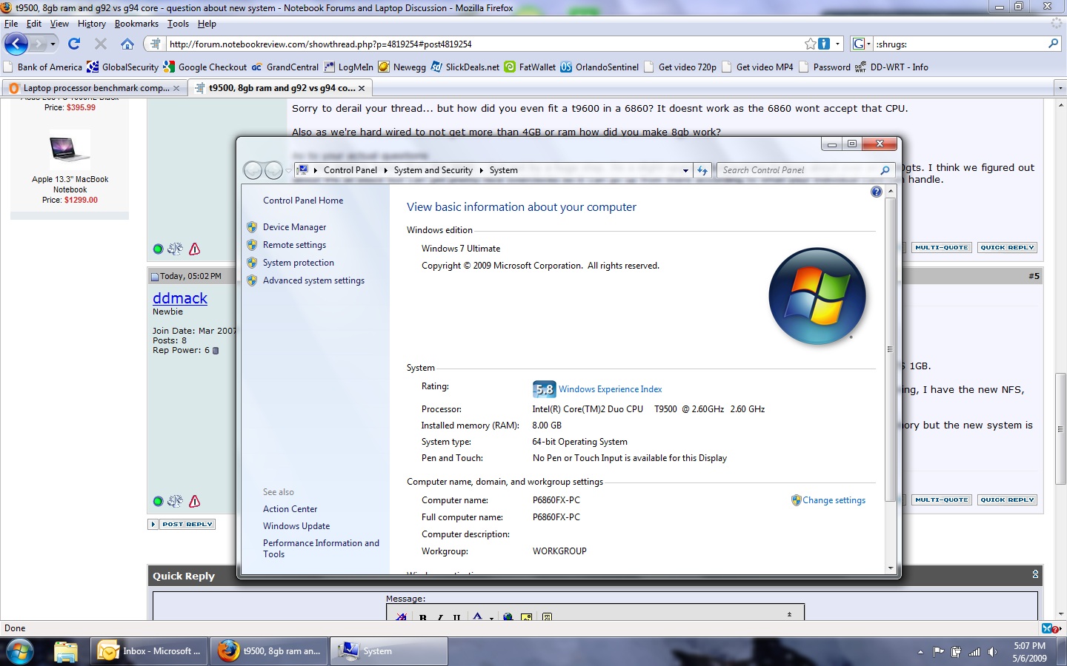Image resolution: width=1067 pixels, height=666 pixels.
Task: Open System protection link
Action: 298,263
